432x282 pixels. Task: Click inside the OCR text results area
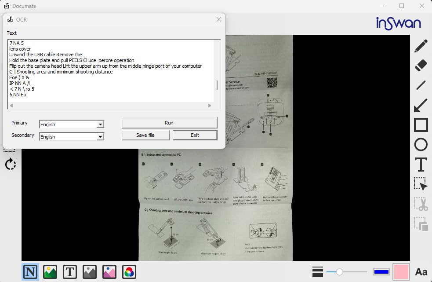coord(110,70)
